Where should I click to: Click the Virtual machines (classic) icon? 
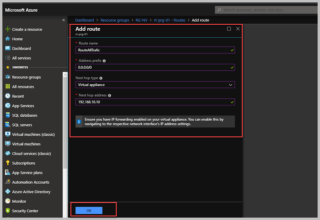coord(8,134)
